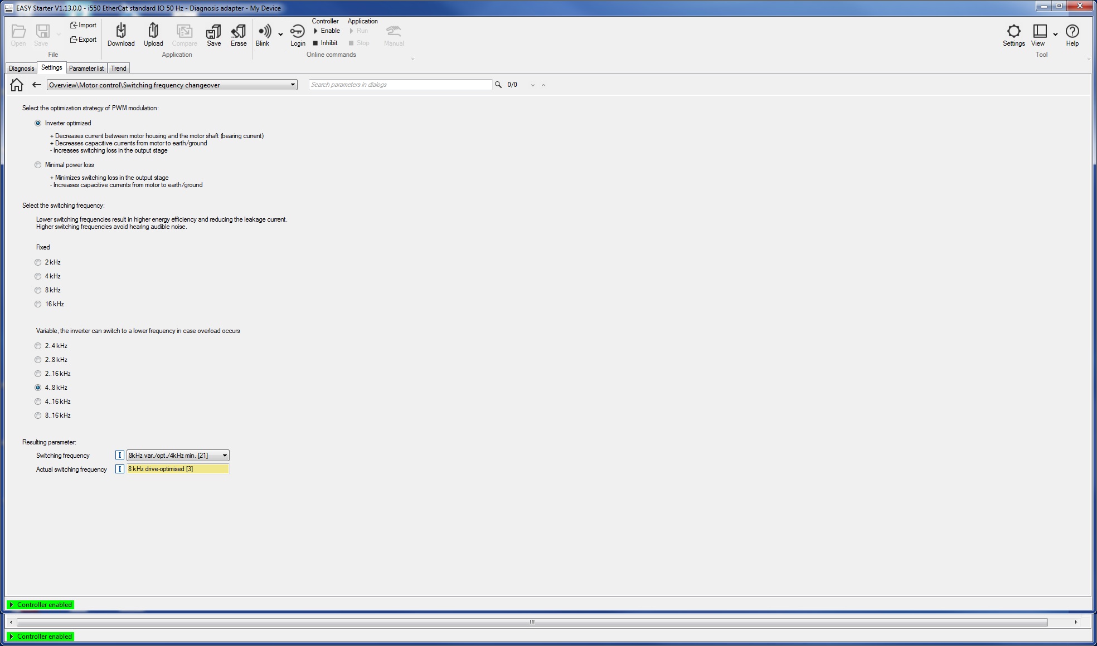Switch to the Parameter list tab

(x=86, y=68)
